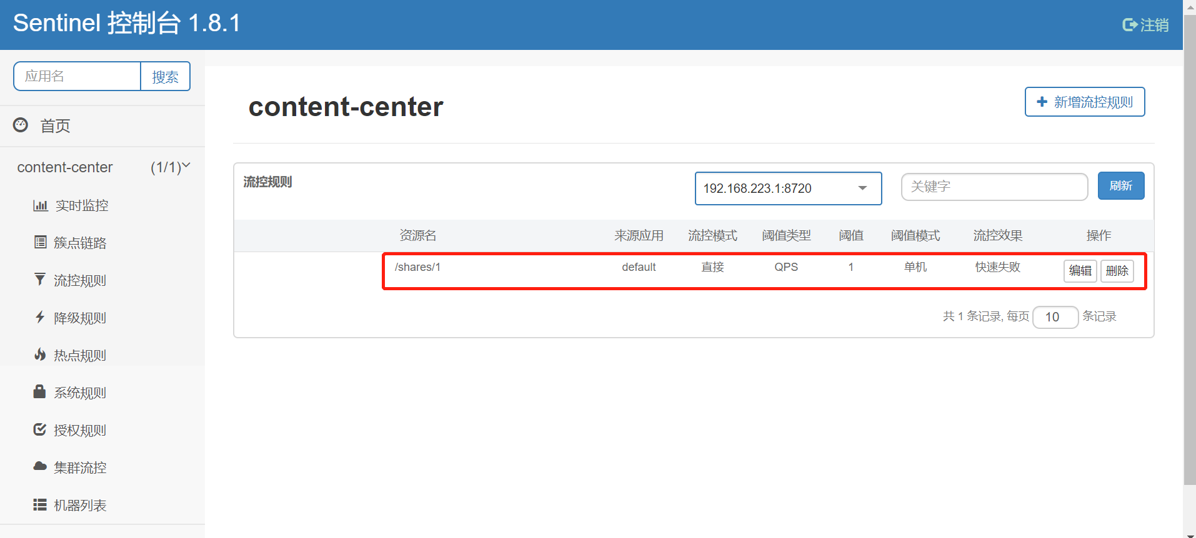Click the real-time monitoring chart icon

(x=41, y=205)
